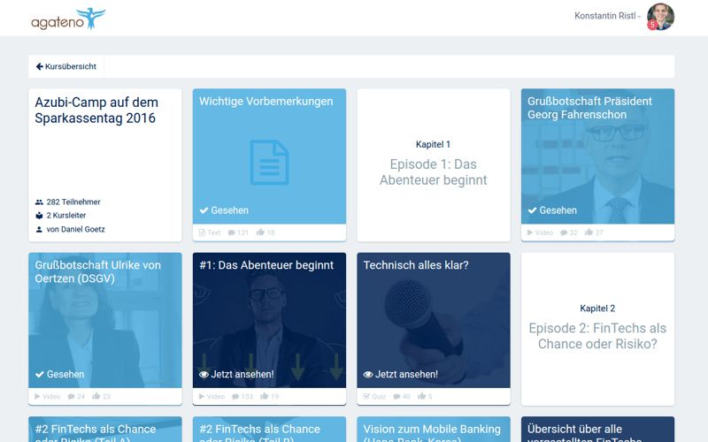Click the back arrow beside Kursübersicht
Viewport: 708px width, 442px height.
tap(40, 66)
